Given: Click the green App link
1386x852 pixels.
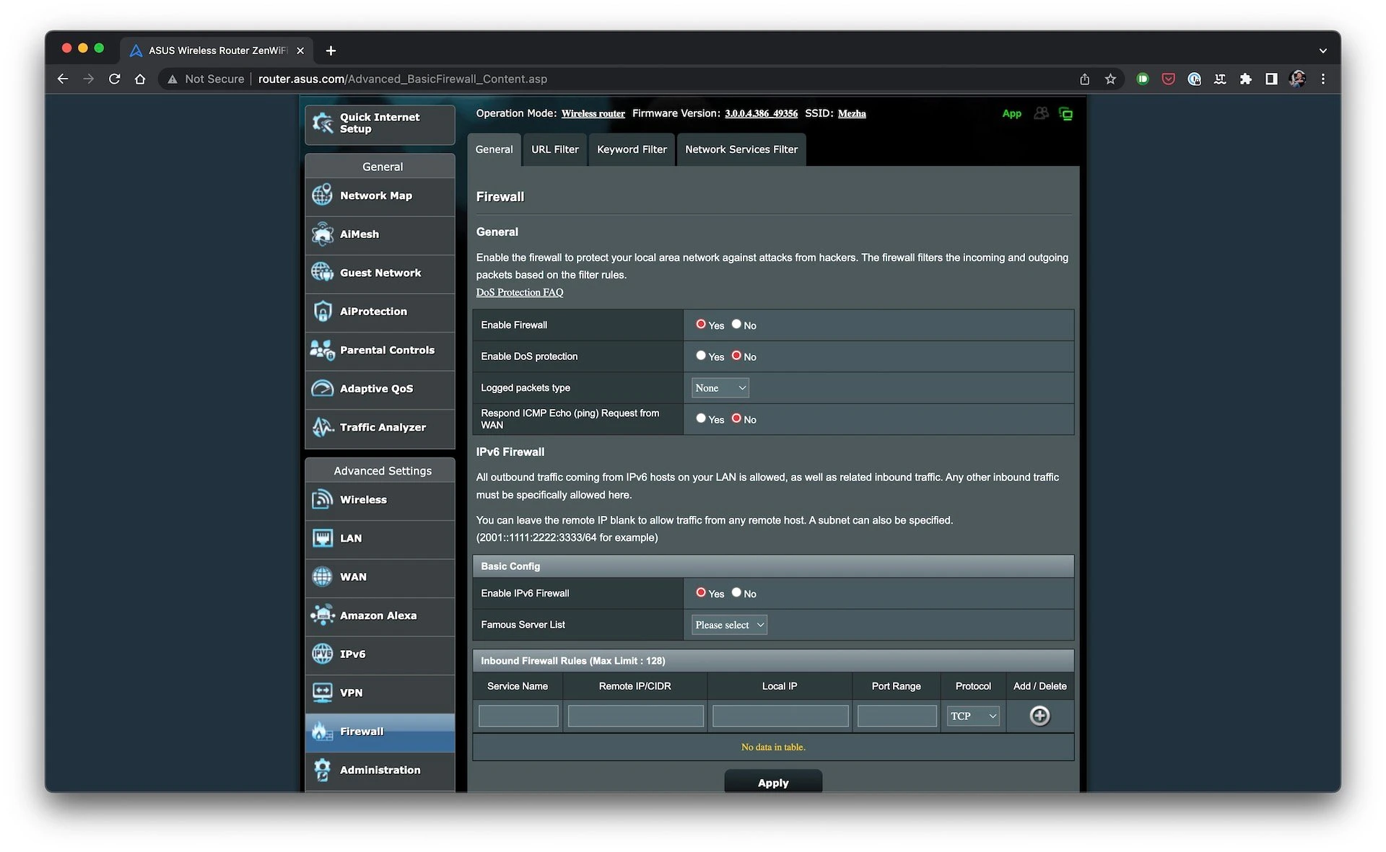Looking at the screenshot, I should (x=1011, y=113).
